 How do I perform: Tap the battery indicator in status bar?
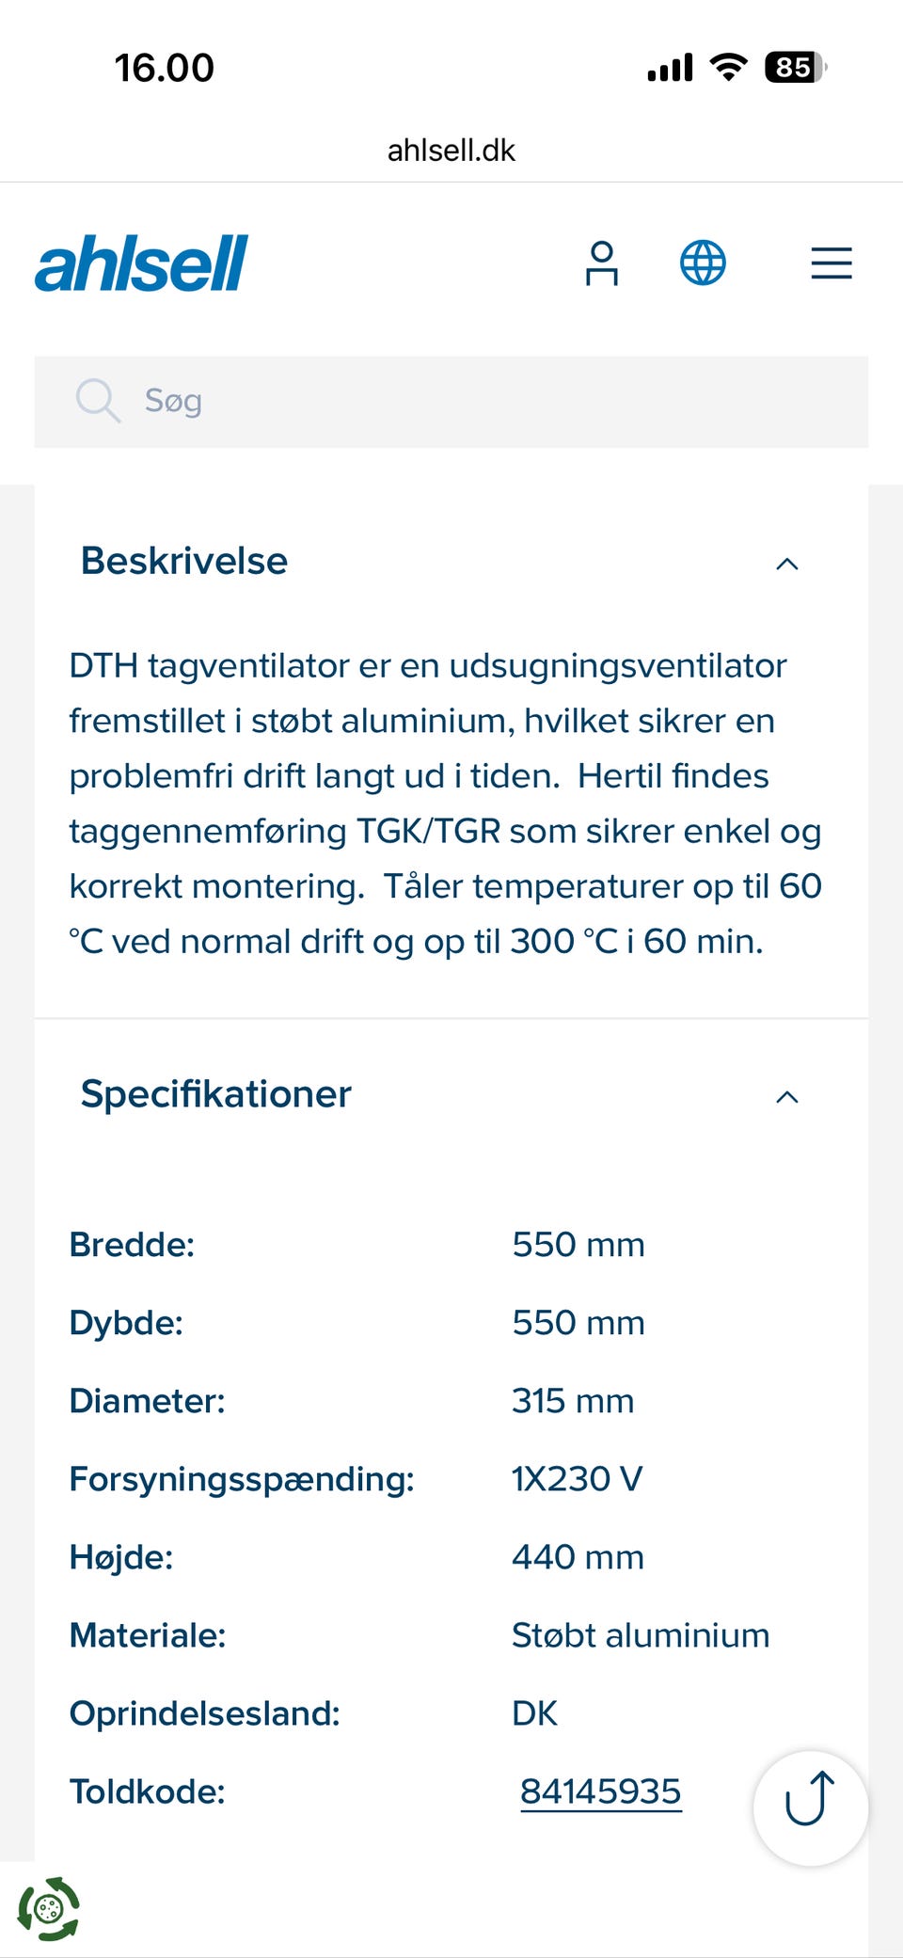(795, 68)
